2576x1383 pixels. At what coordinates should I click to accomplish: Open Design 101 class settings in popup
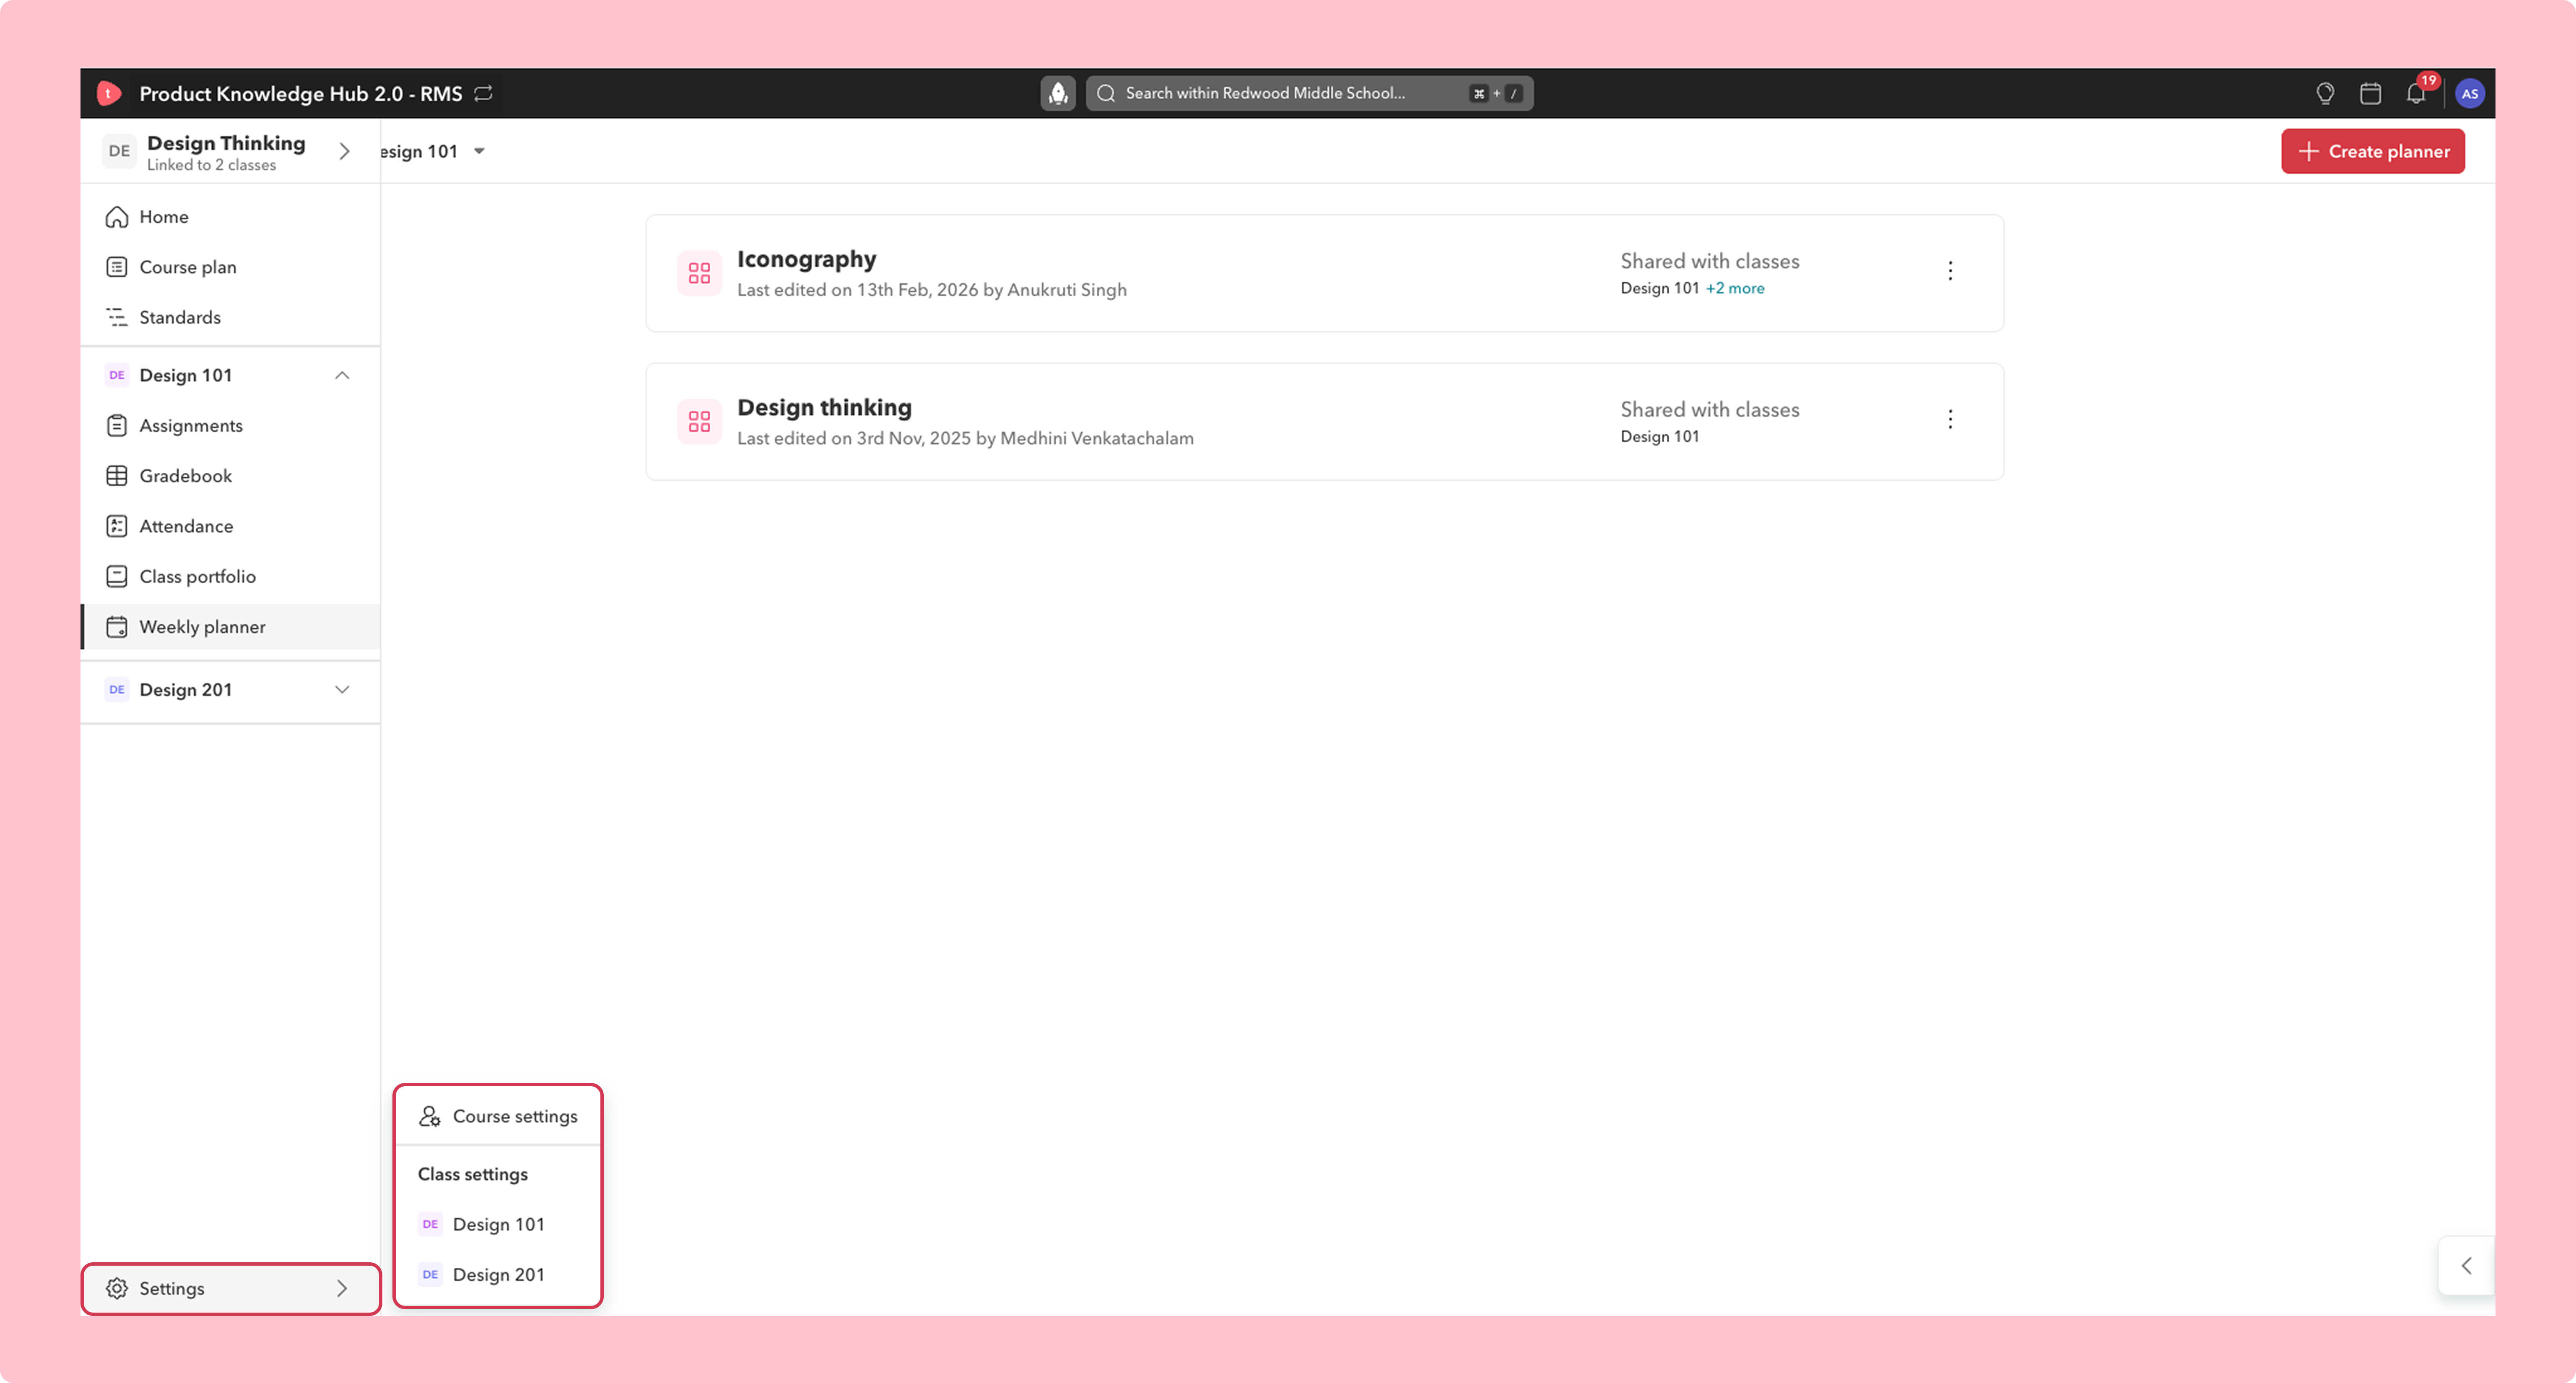[x=498, y=1224]
